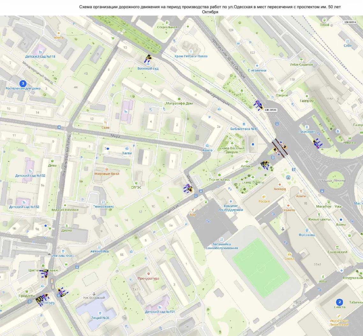
Task: Click the Лицей №36 school icon
Action: (x=100, y=313)
